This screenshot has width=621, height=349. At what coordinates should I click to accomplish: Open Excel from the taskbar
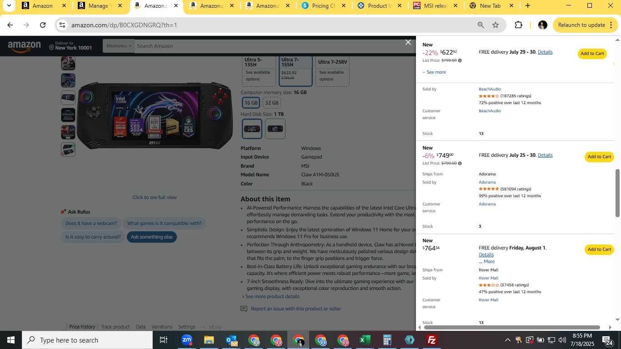[365, 340]
